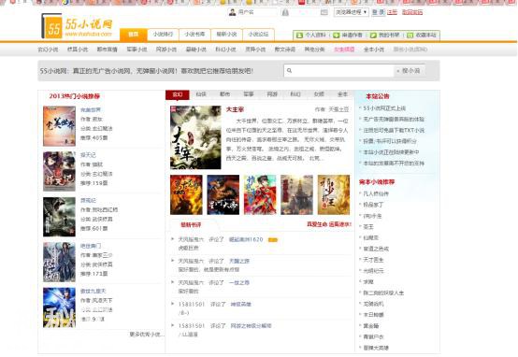Viewport: 518px width, 357px height.
Task: Open the 最新书评 tab
Action: pos(191,225)
